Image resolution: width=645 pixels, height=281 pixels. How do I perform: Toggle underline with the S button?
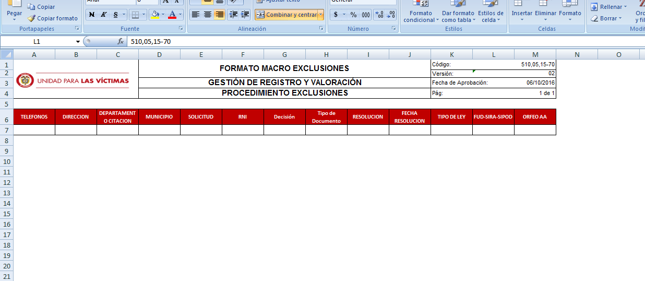coord(115,15)
